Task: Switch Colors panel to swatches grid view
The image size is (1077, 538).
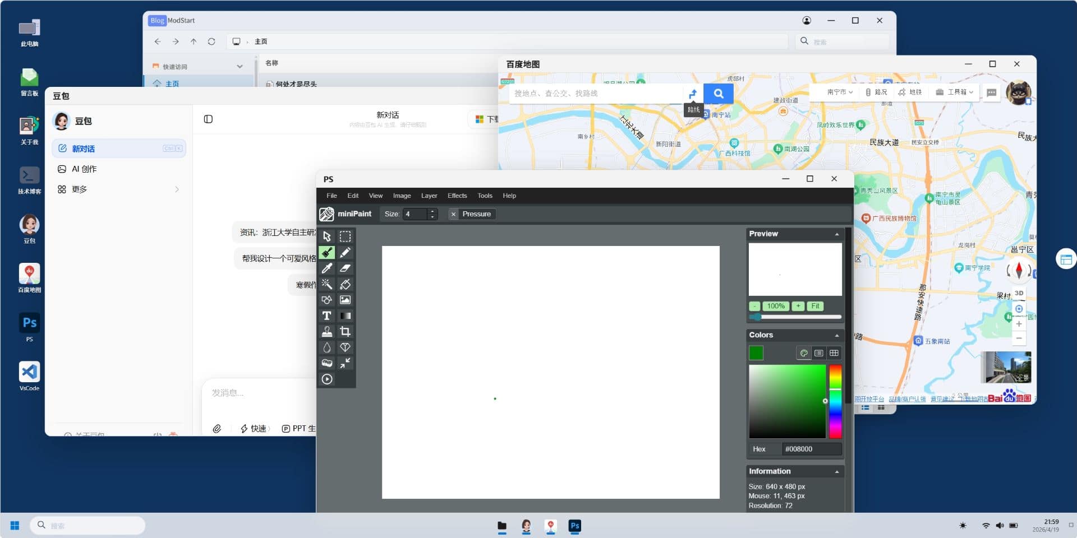Action: [x=834, y=353]
